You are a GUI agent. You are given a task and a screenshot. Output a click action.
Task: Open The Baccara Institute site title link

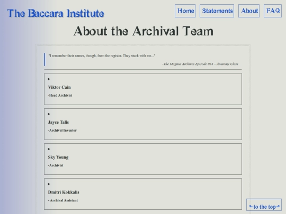click(56, 13)
